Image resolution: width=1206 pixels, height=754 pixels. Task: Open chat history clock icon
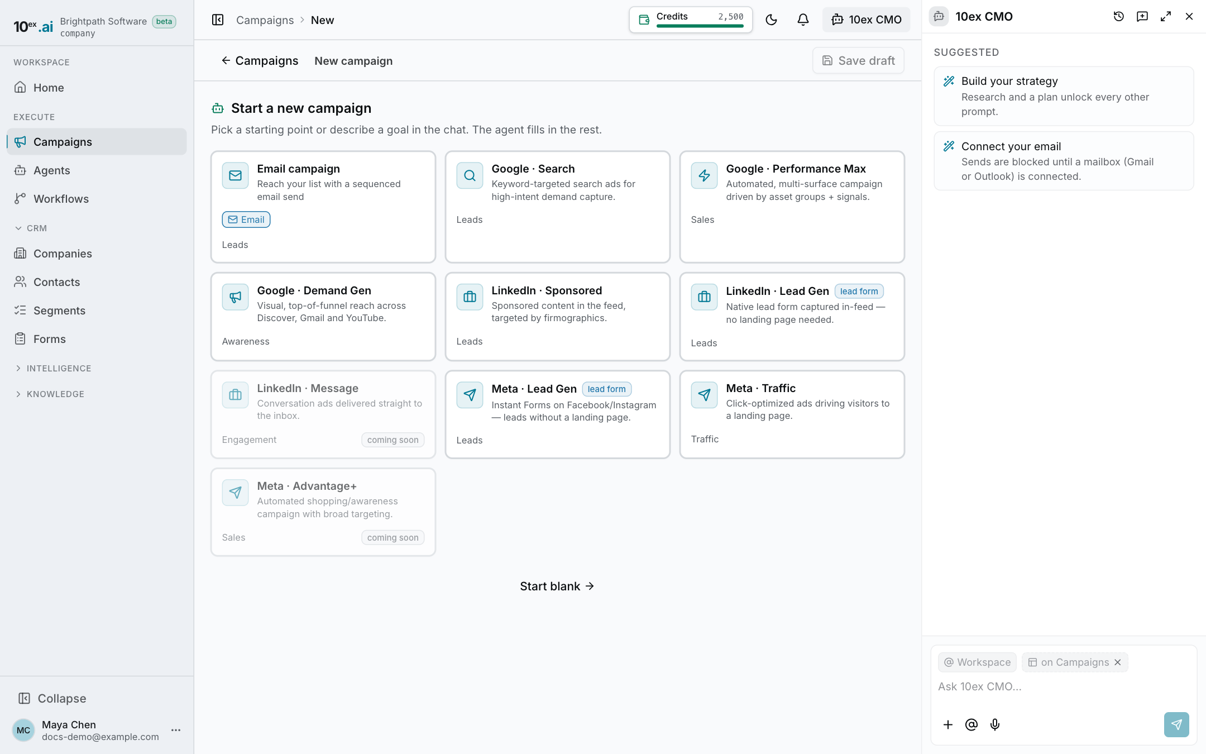1118,17
